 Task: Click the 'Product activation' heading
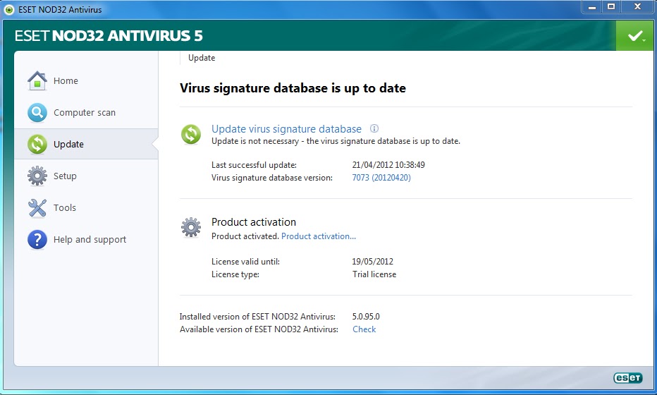[x=254, y=221]
